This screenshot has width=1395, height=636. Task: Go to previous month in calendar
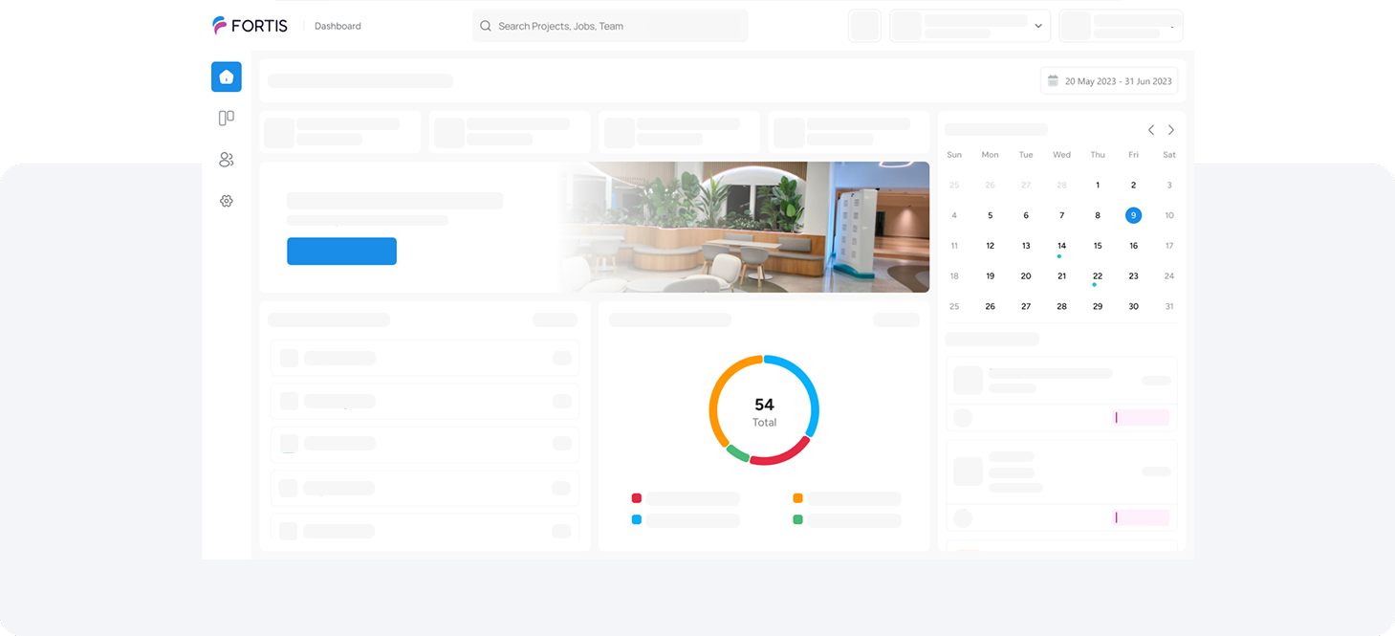tap(1151, 130)
